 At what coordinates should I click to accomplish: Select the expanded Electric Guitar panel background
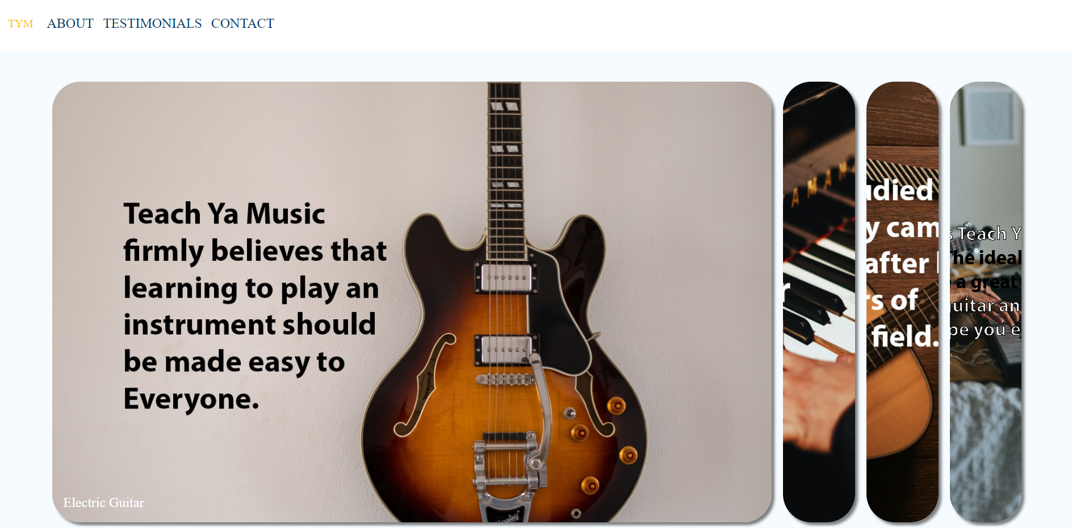[412, 302]
